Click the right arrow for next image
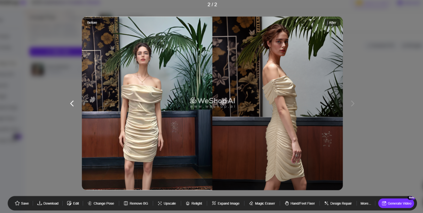Image resolution: width=423 pixels, height=213 pixels. point(353,104)
